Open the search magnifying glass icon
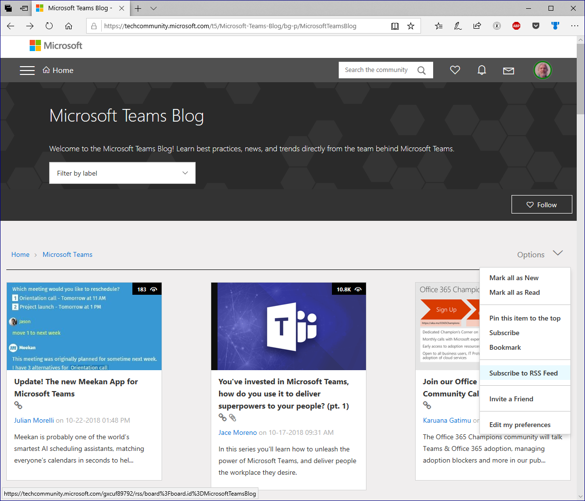 [421, 70]
